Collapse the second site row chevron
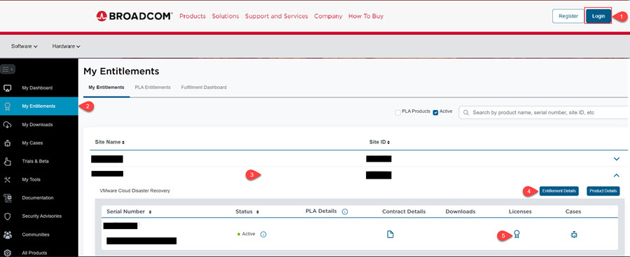 pyautogui.click(x=617, y=175)
